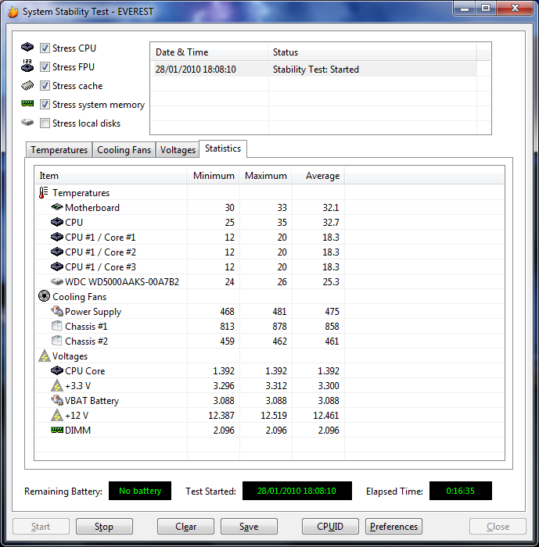
Task: Switch to the Temperatures tab
Action: point(59,150)
